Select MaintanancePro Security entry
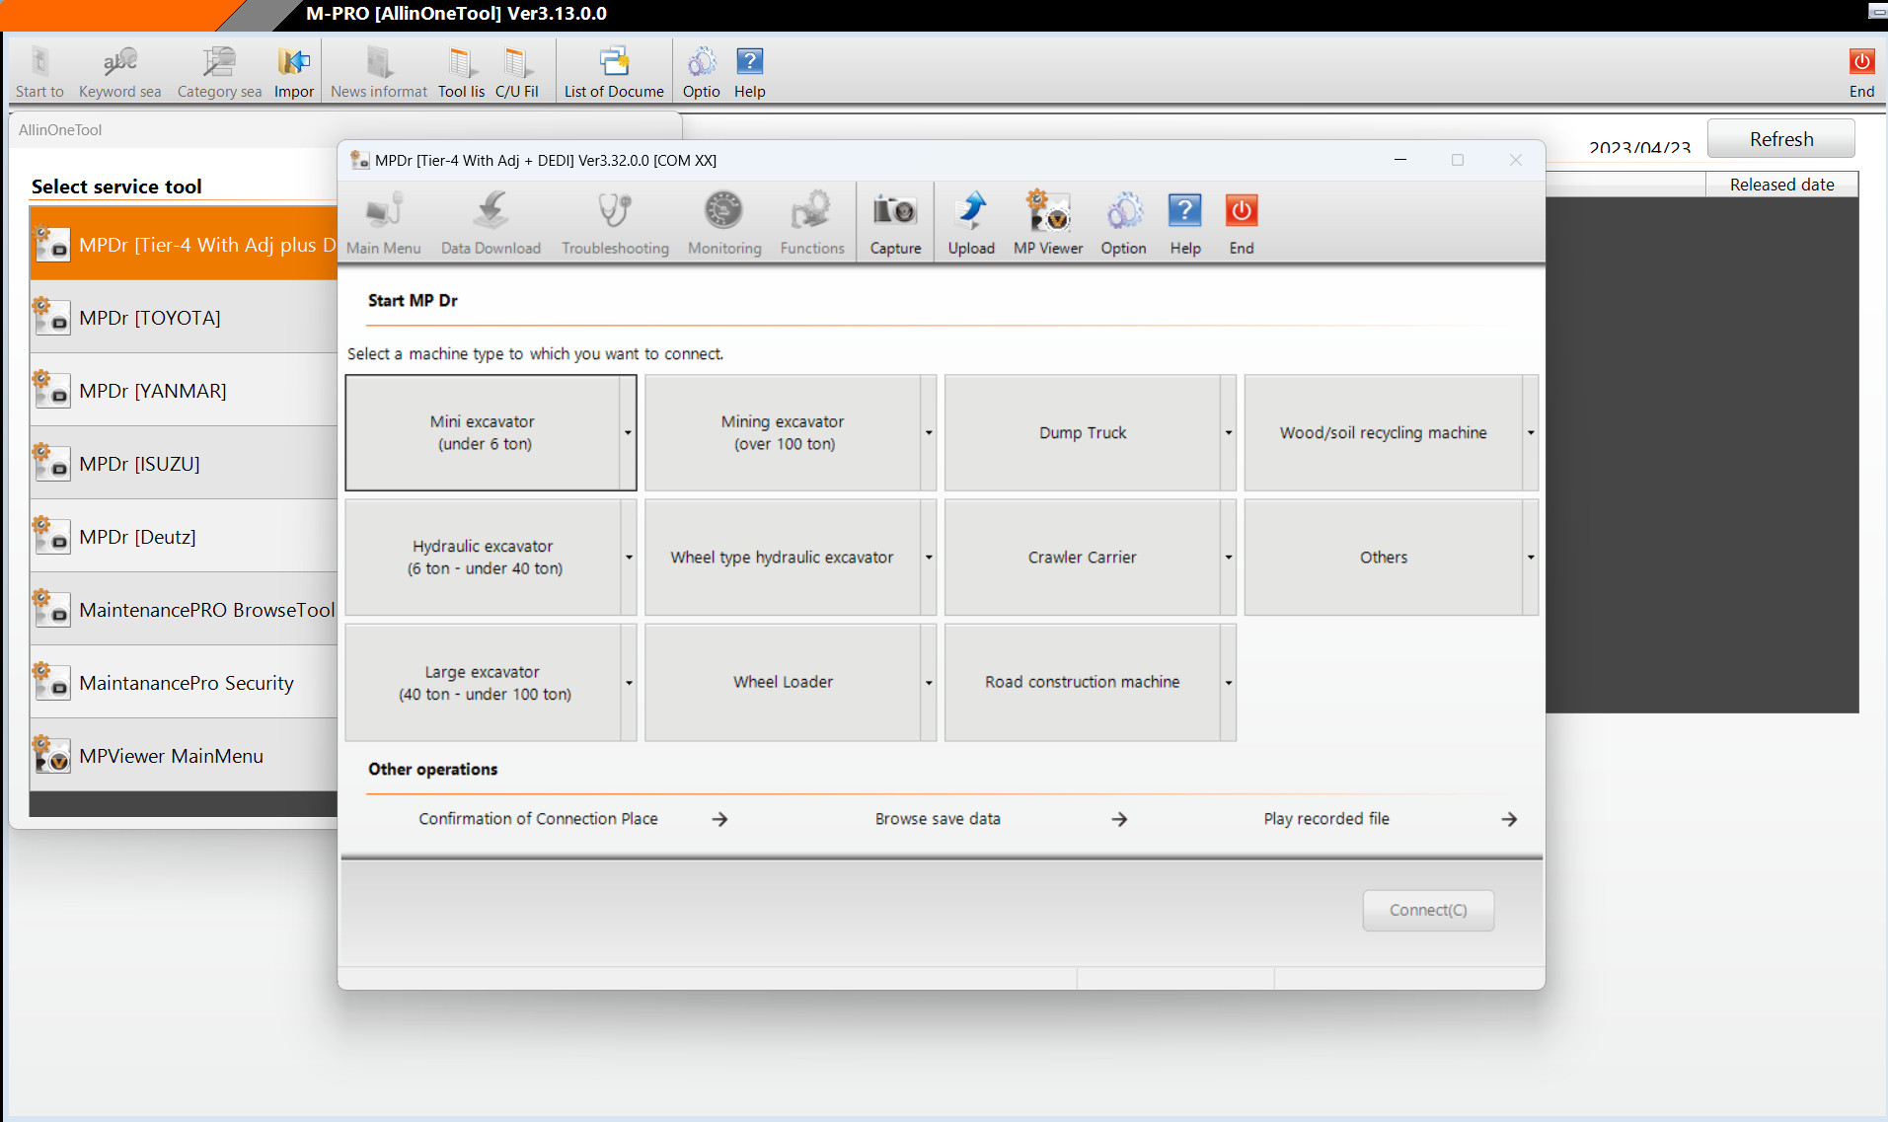Screen dimensions: 1888x1122 (x=184, y=683)
